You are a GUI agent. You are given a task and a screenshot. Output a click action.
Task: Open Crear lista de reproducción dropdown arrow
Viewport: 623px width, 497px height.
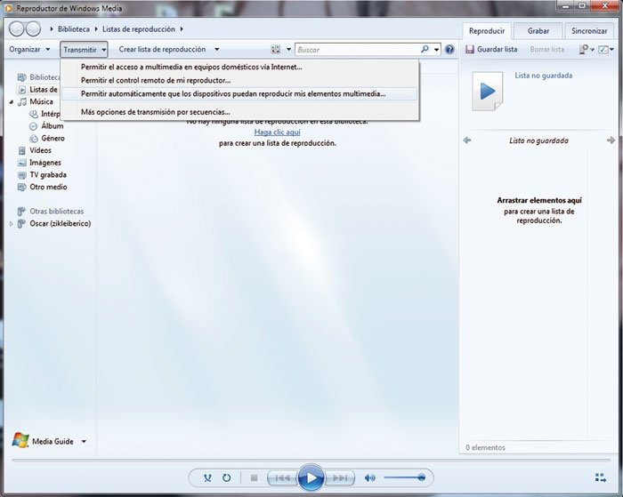pyautogui.click(x=216, y=49)
